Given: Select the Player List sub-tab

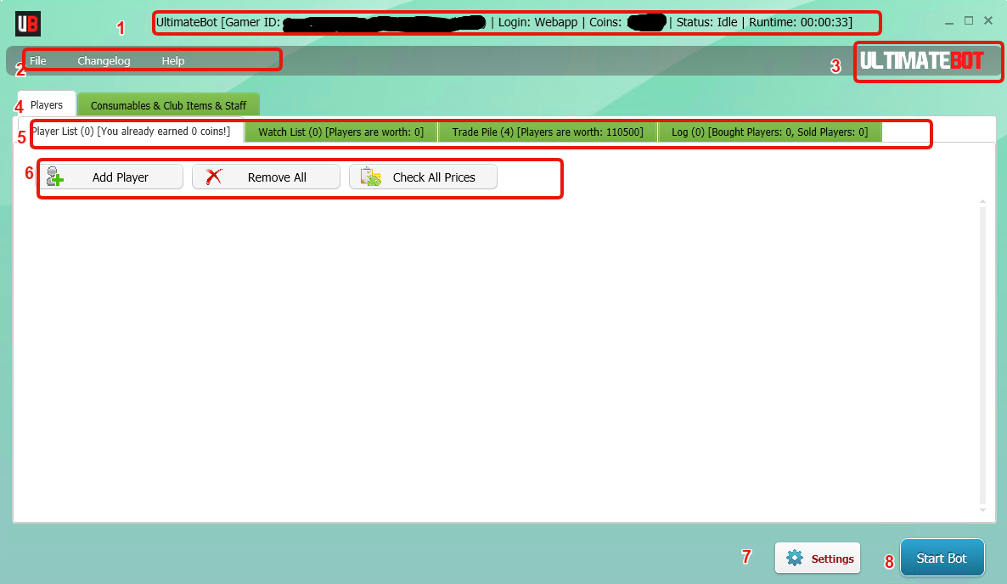Looking at the screenshot, I should tap(132, 132).
